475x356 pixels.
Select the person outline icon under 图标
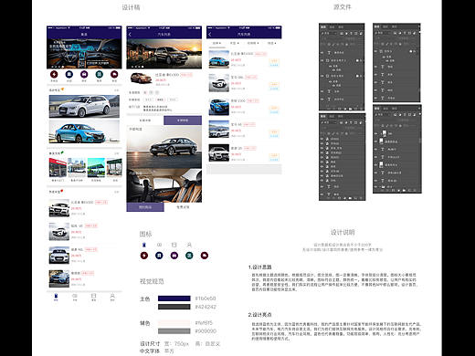(189, 245)
